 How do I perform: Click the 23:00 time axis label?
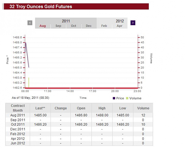[x=137, y=91]
